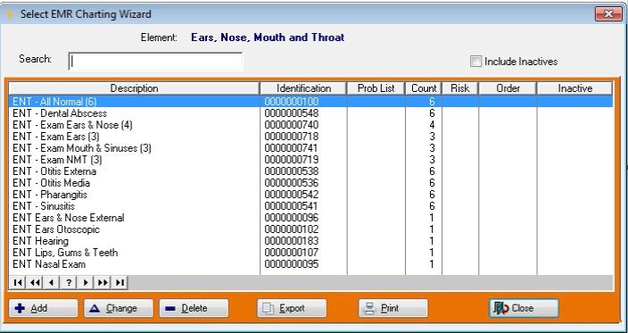Select the ENT - Otitis Media row
The image size is (628, 333).
[310, 183]
